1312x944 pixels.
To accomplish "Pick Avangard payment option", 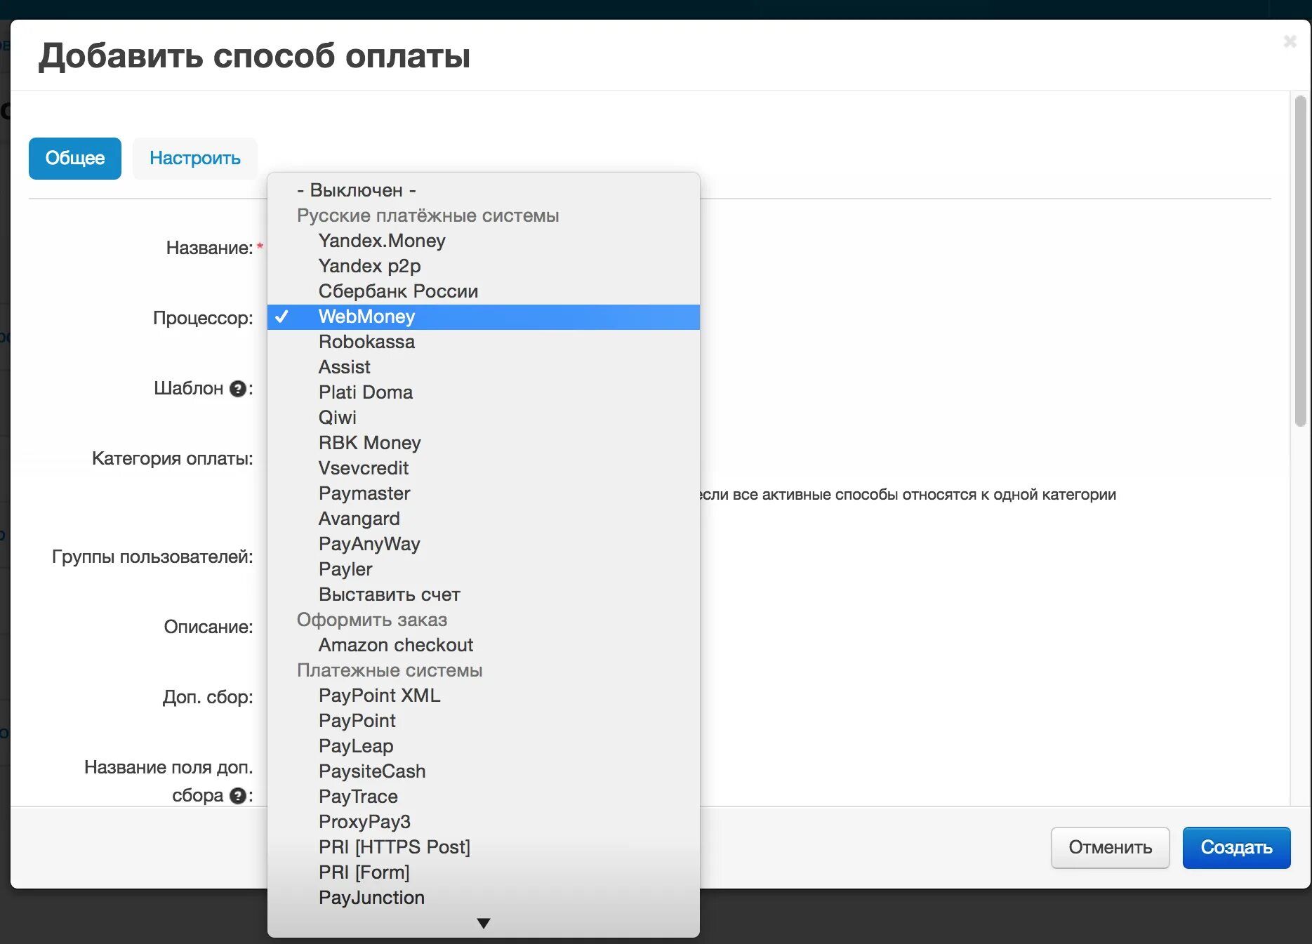I will (484, 519).
